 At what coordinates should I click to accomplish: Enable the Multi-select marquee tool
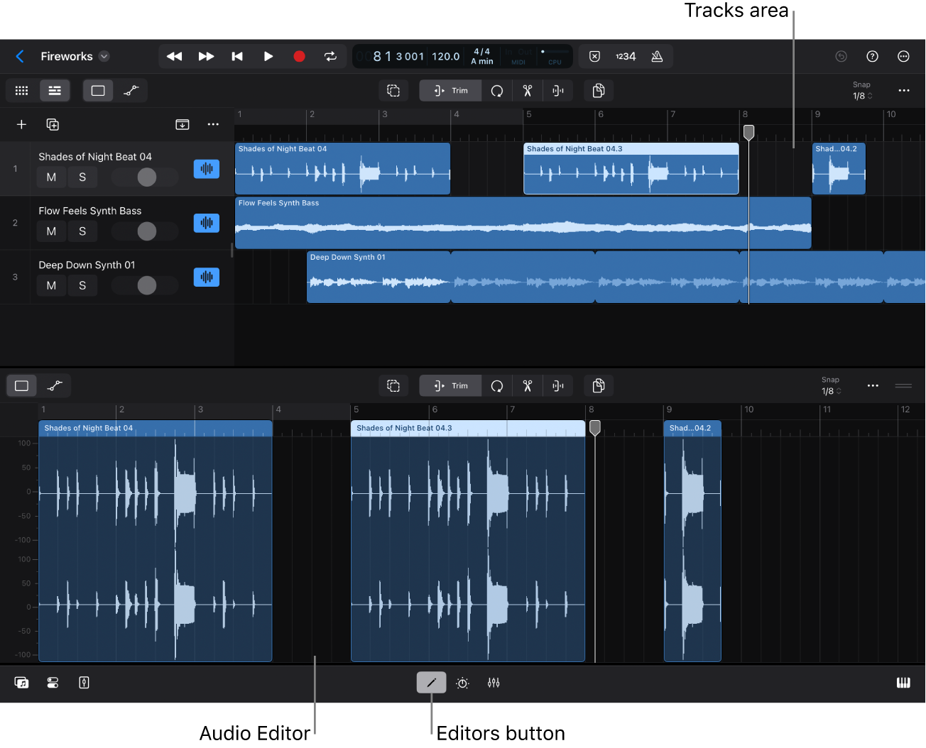tap(393, 90)
